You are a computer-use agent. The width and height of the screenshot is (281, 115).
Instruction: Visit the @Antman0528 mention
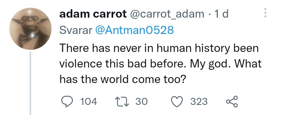pos(135,31)
